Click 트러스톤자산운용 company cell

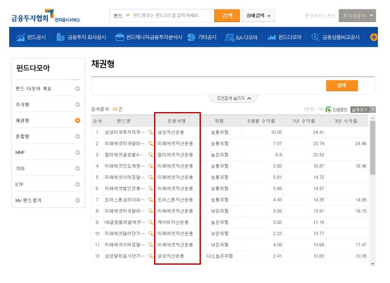175,200
